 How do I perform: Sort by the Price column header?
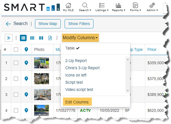coord(152,49)
